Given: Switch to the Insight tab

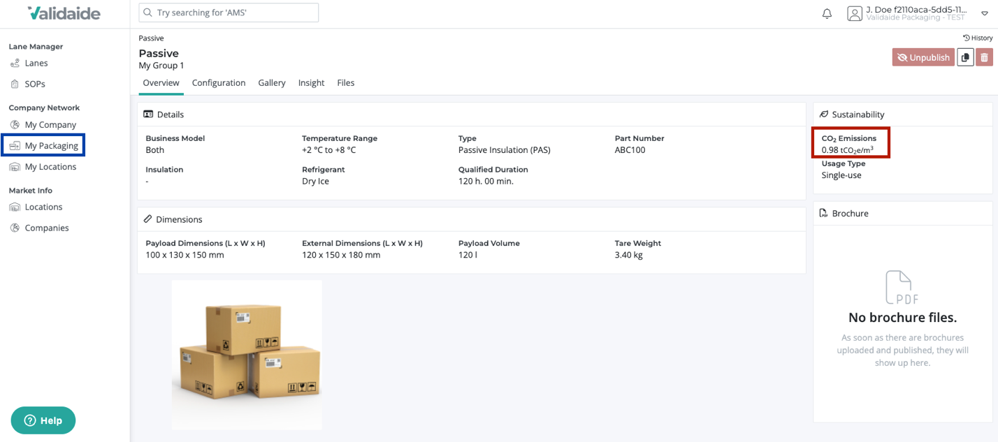Looking at the screenshot, I should point(311,83).
